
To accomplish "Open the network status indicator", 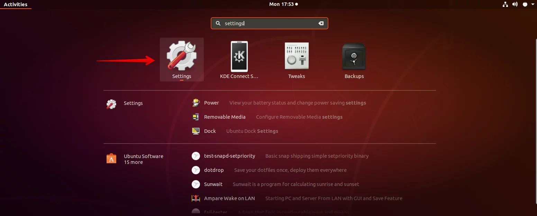I will pos(505,4).
